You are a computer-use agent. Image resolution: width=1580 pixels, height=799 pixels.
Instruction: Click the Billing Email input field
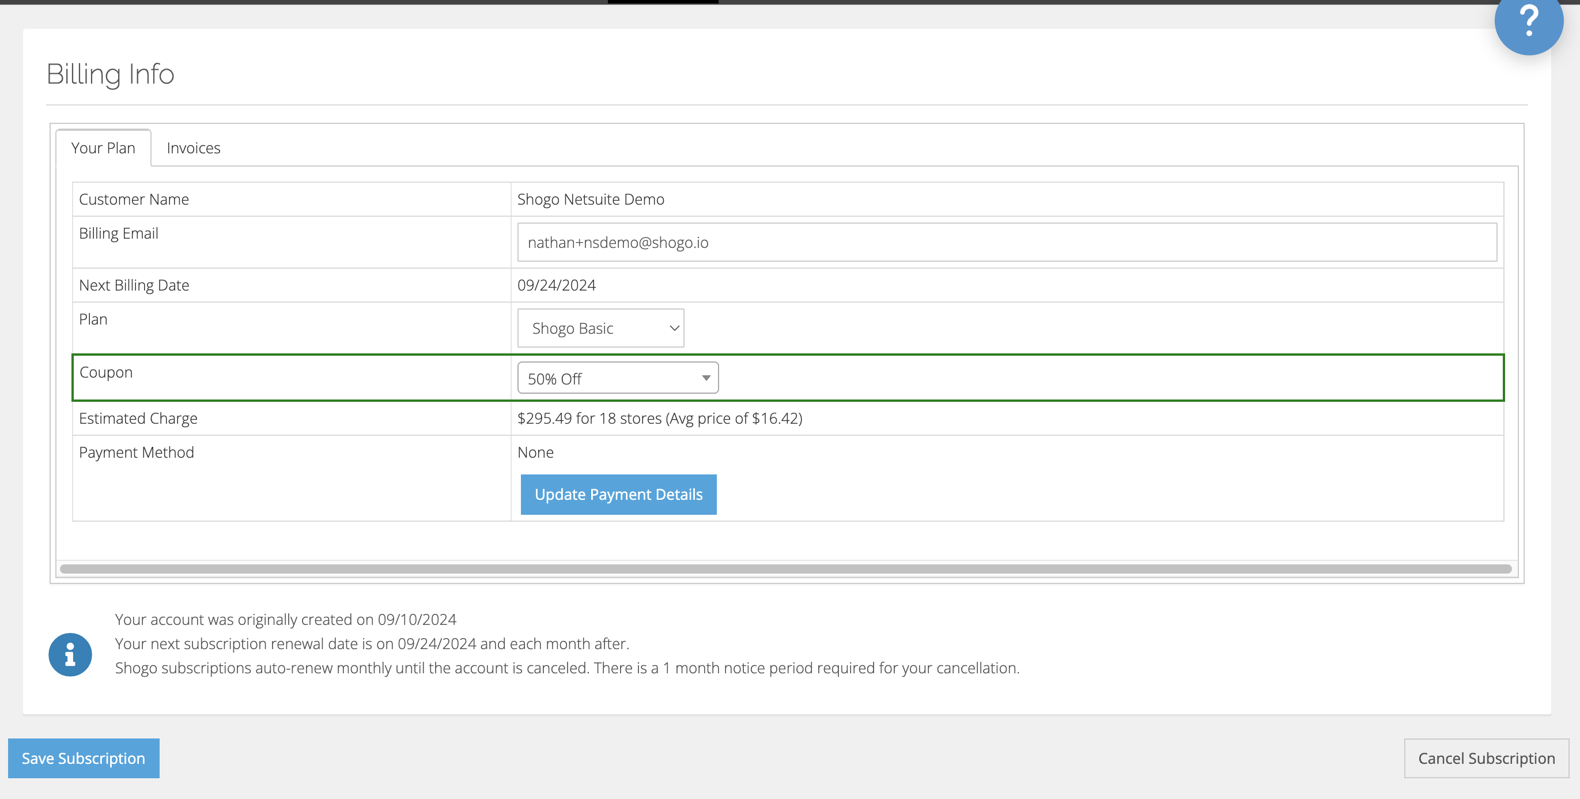1007,242
